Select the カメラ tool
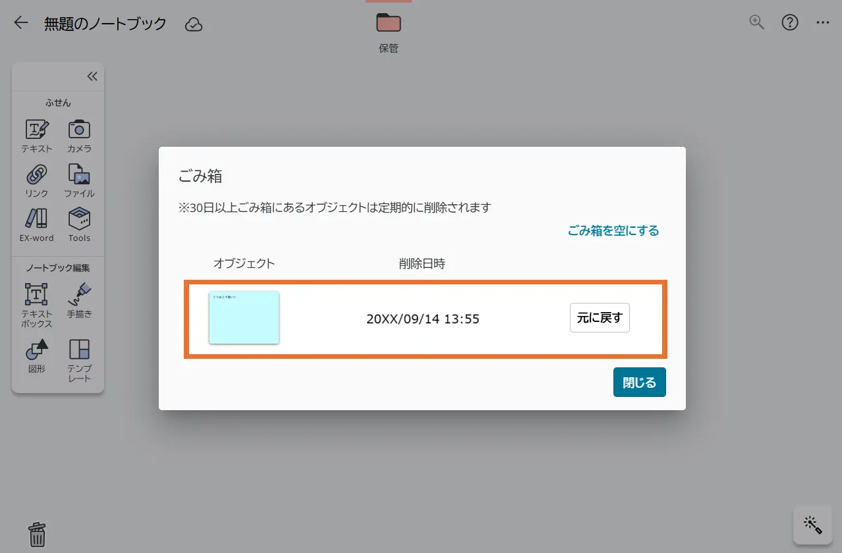Image resolution: width=842 pixels, height=553 pixels. coord(79,136)
